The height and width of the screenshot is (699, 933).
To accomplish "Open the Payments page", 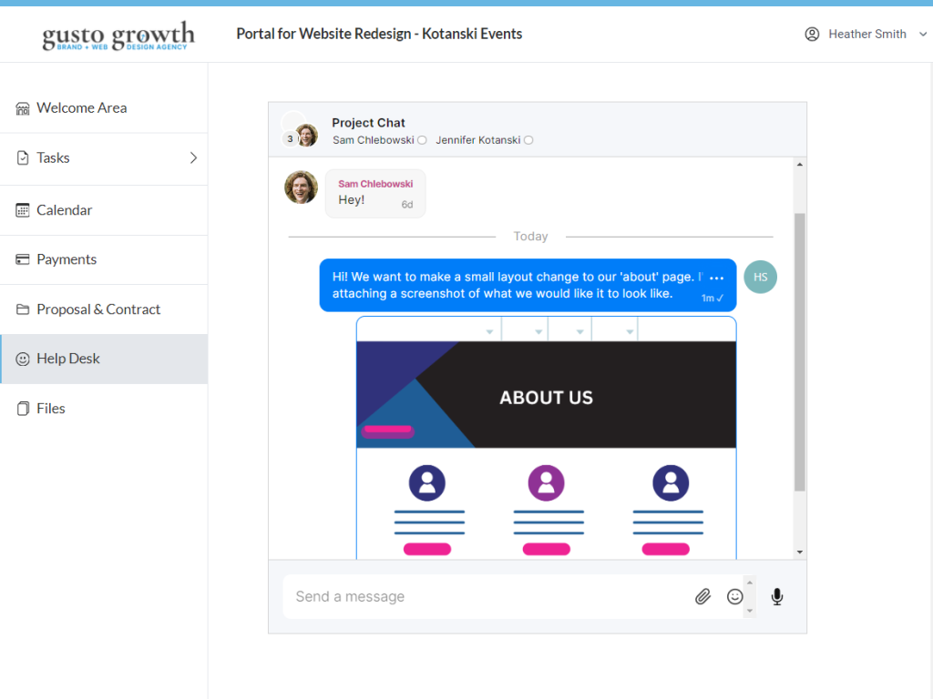I will point(104,259).
